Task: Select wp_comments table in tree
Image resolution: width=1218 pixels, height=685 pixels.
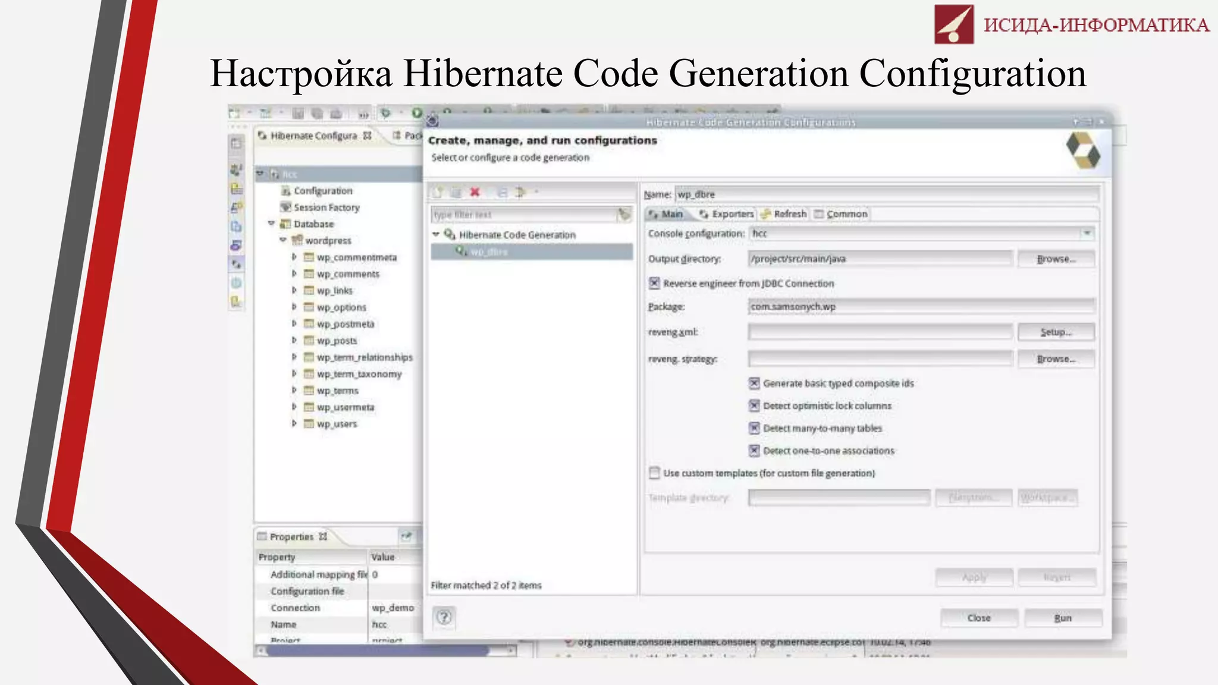Action: (x=348, y=274)
